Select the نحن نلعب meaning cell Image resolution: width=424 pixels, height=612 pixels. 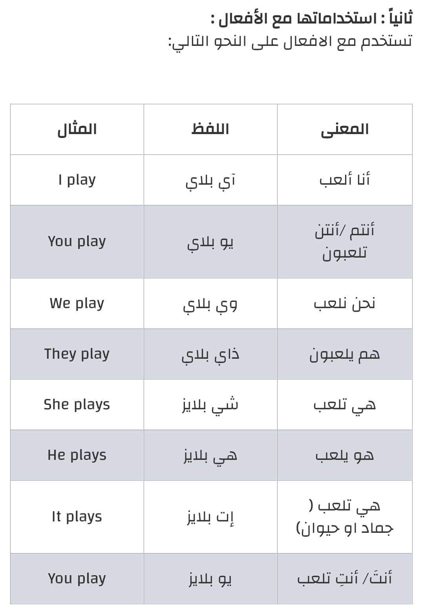coord(345,303)
